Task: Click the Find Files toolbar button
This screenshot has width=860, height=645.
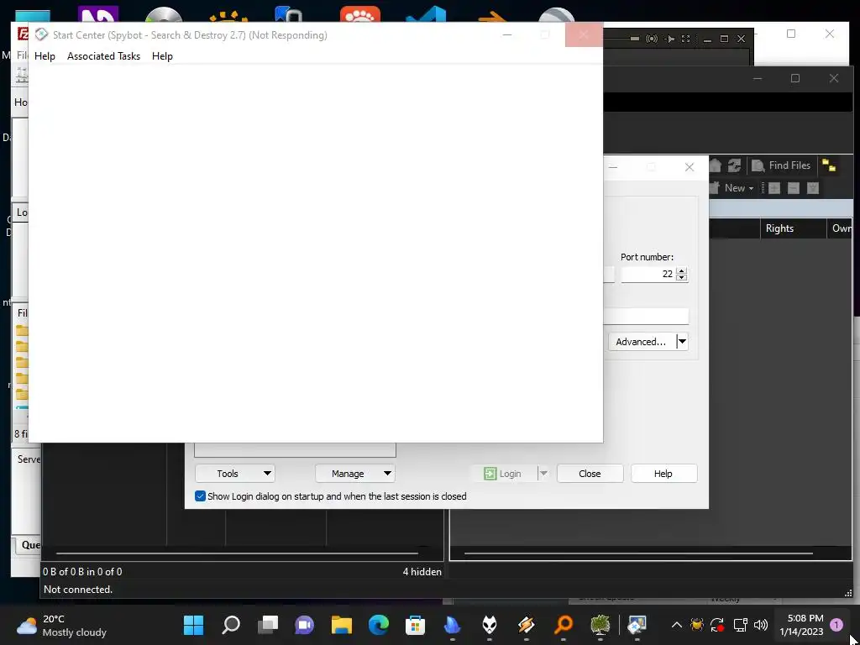Action: pos(781,165)
